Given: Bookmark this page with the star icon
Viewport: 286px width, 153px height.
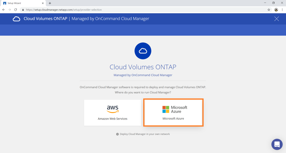Looking at the screenshot, I should (269, 10).
